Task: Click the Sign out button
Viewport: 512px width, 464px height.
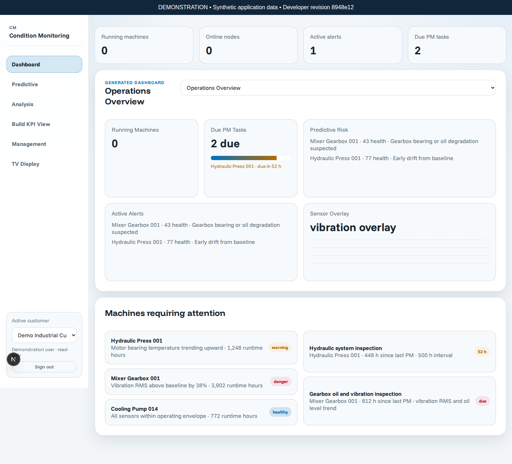Action: (x=44, y=367)
